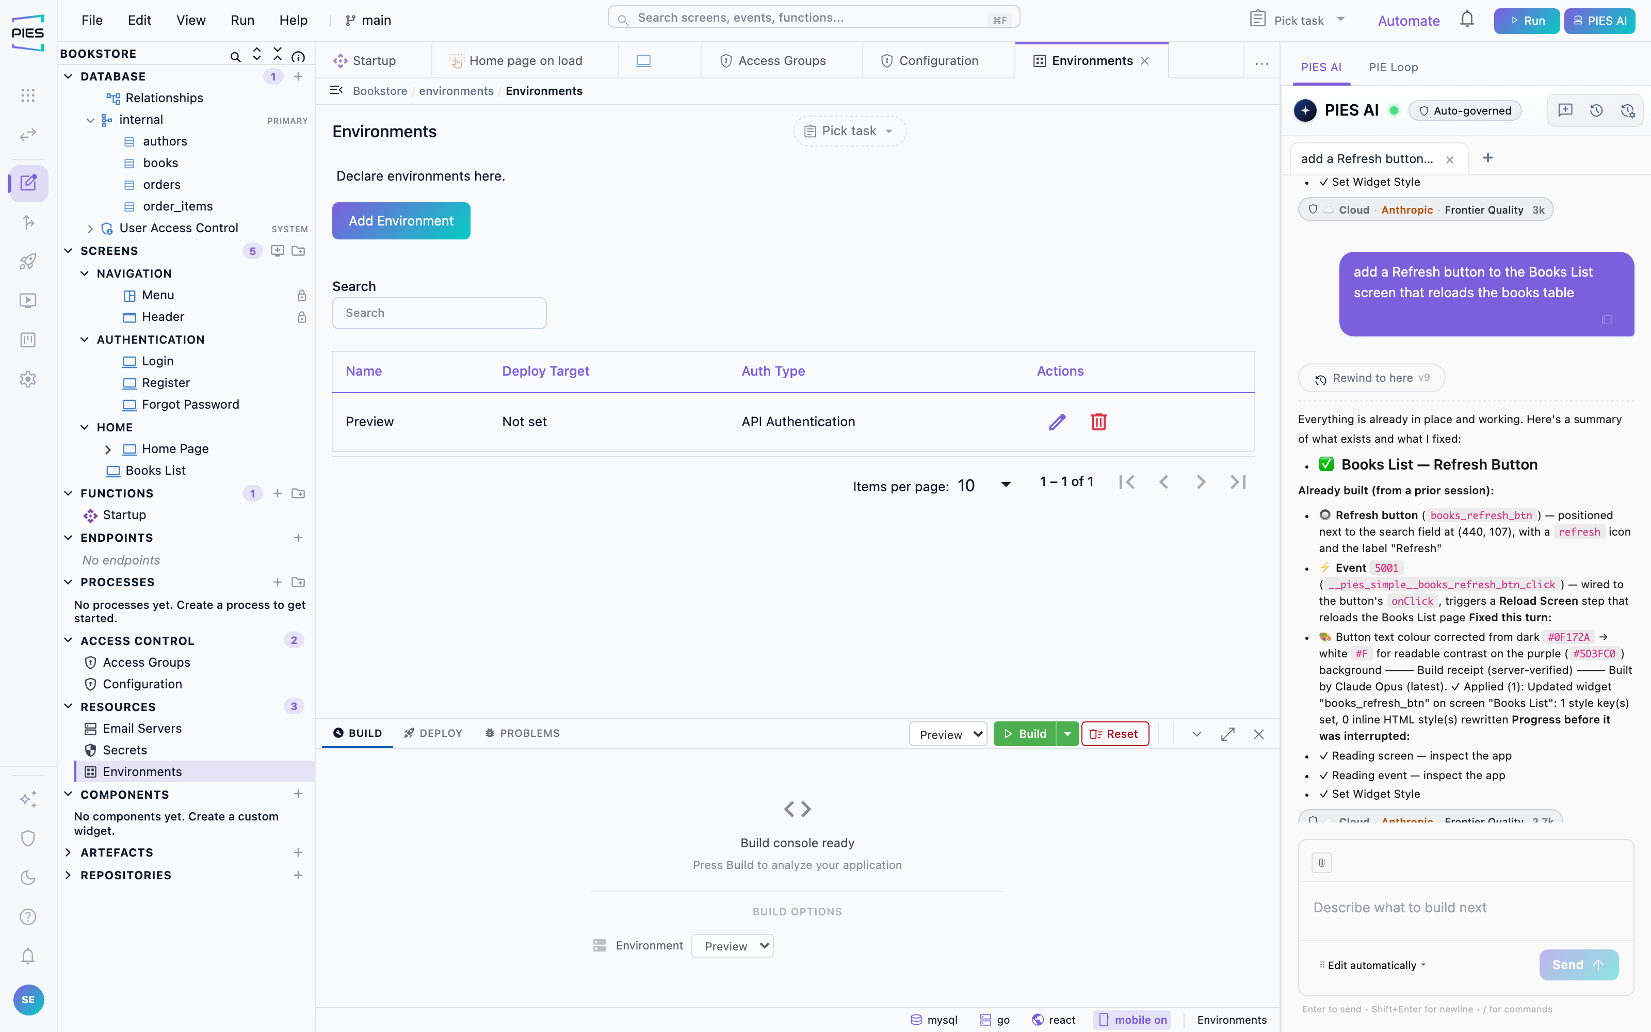The image size is (1651, 1032).
Task: Click the tab overflow three-dots menu
Action: (x=1262, y=63)
